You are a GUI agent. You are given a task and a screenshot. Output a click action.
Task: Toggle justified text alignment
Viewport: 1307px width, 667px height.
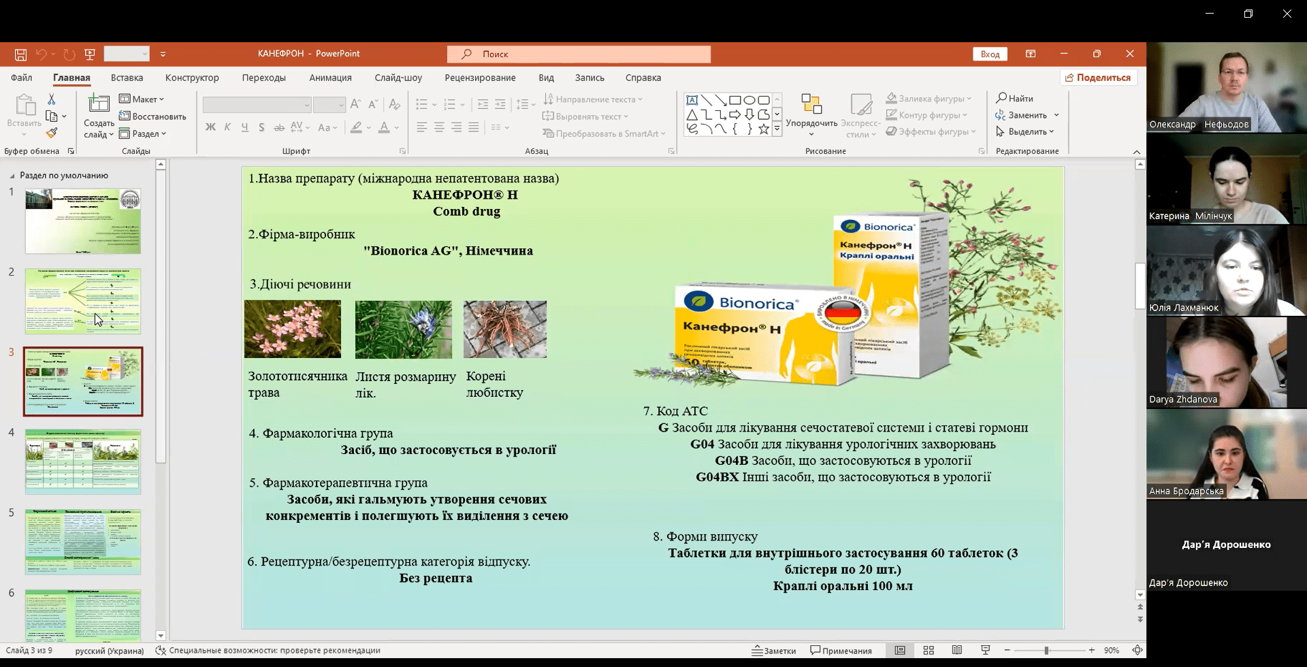pos(473,127)
